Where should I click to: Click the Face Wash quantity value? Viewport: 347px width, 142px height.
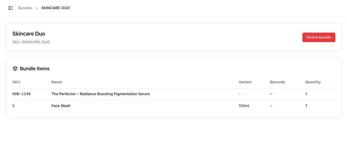[x=306, y=106]
